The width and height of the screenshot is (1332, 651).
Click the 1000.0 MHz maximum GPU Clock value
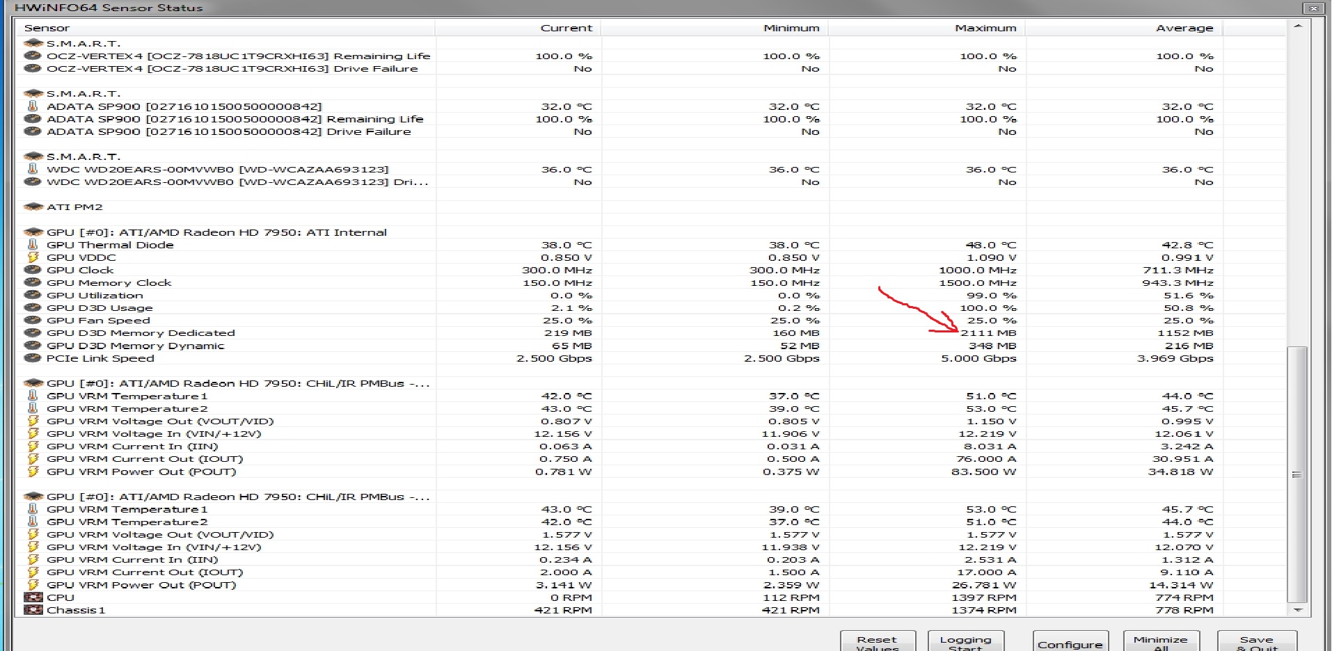(x=978, y=270)
